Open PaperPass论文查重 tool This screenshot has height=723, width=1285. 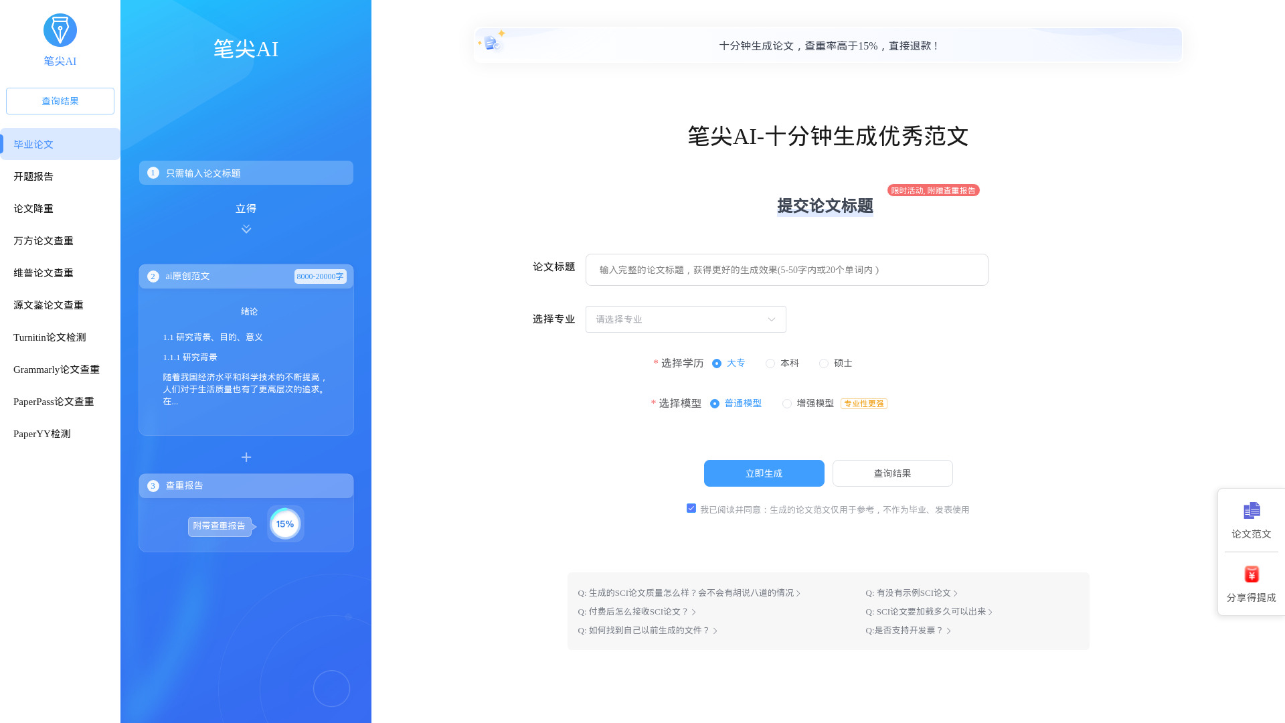54,401
